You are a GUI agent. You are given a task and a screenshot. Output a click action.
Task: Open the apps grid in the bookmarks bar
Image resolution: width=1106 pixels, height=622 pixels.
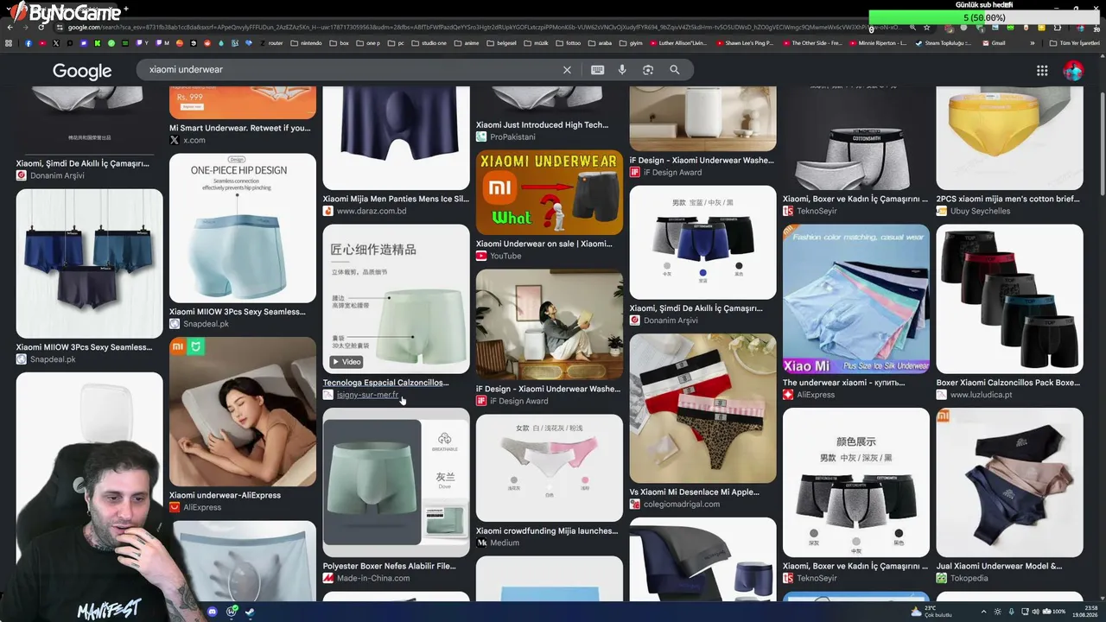pos(10,43)
